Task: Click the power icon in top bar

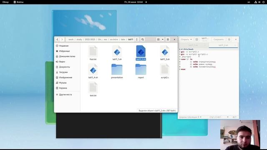Action: pos(263,2)
